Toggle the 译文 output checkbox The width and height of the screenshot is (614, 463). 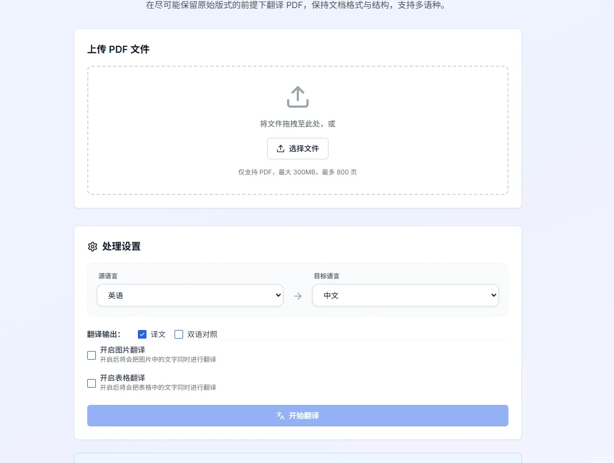(142, 334)
